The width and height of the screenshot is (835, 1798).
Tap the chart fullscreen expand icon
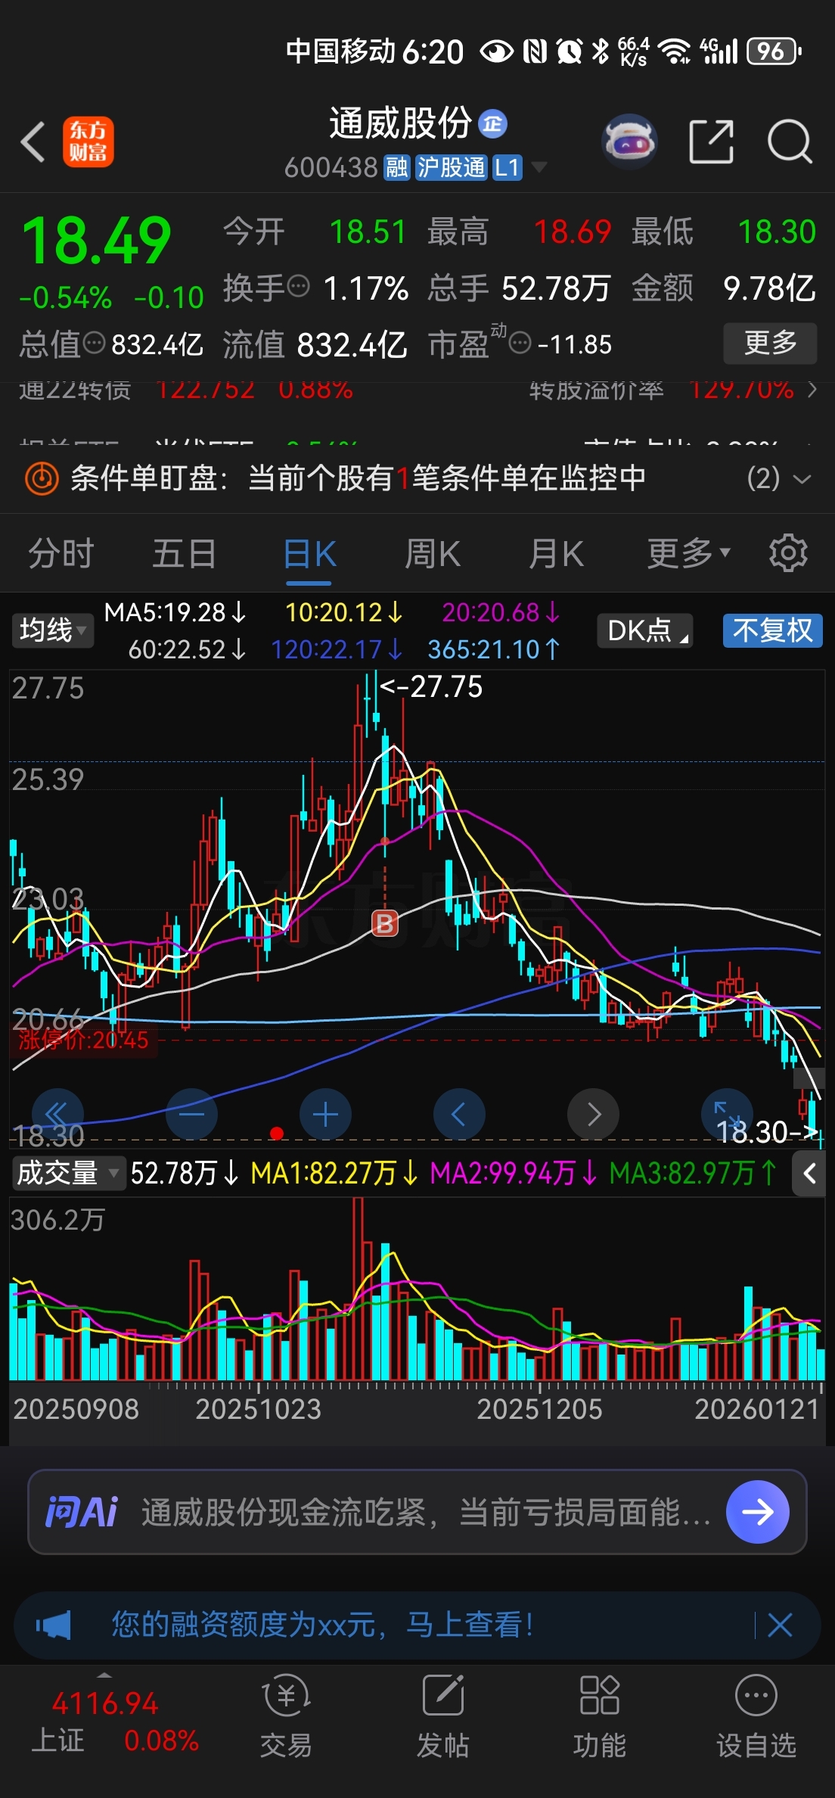[728, 1114]
